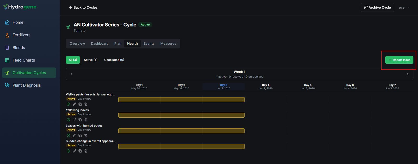This screenshot has width=418, height=164.
Task: Click the Day 5 header
Action: [308, 87]
